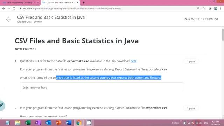Open the Chrome three-dot menu
The height and width of the screenshot is (126, 224).
(221, 8)
